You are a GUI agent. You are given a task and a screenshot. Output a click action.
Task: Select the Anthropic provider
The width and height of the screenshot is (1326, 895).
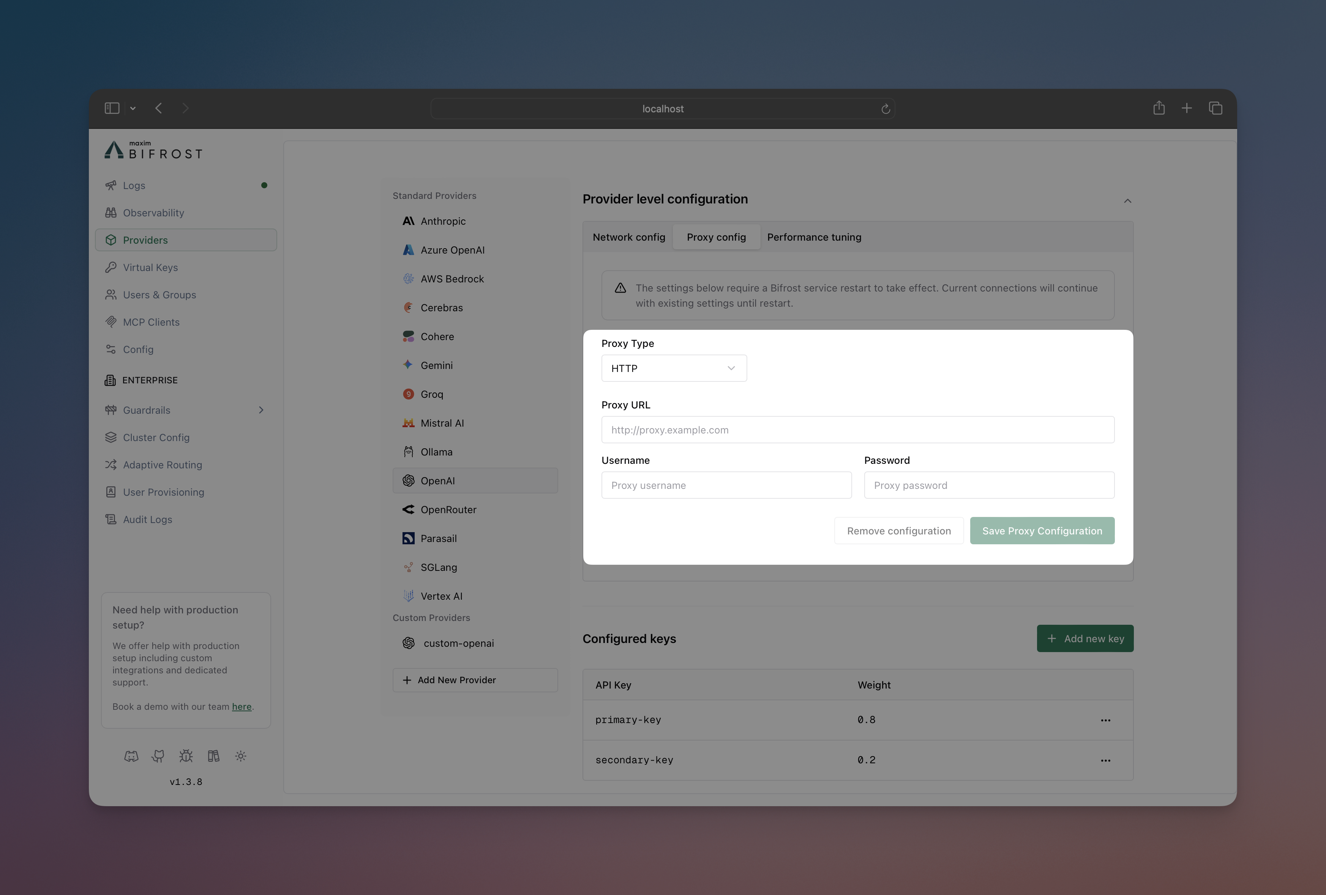pyautogui.click(x=443, y=221)
